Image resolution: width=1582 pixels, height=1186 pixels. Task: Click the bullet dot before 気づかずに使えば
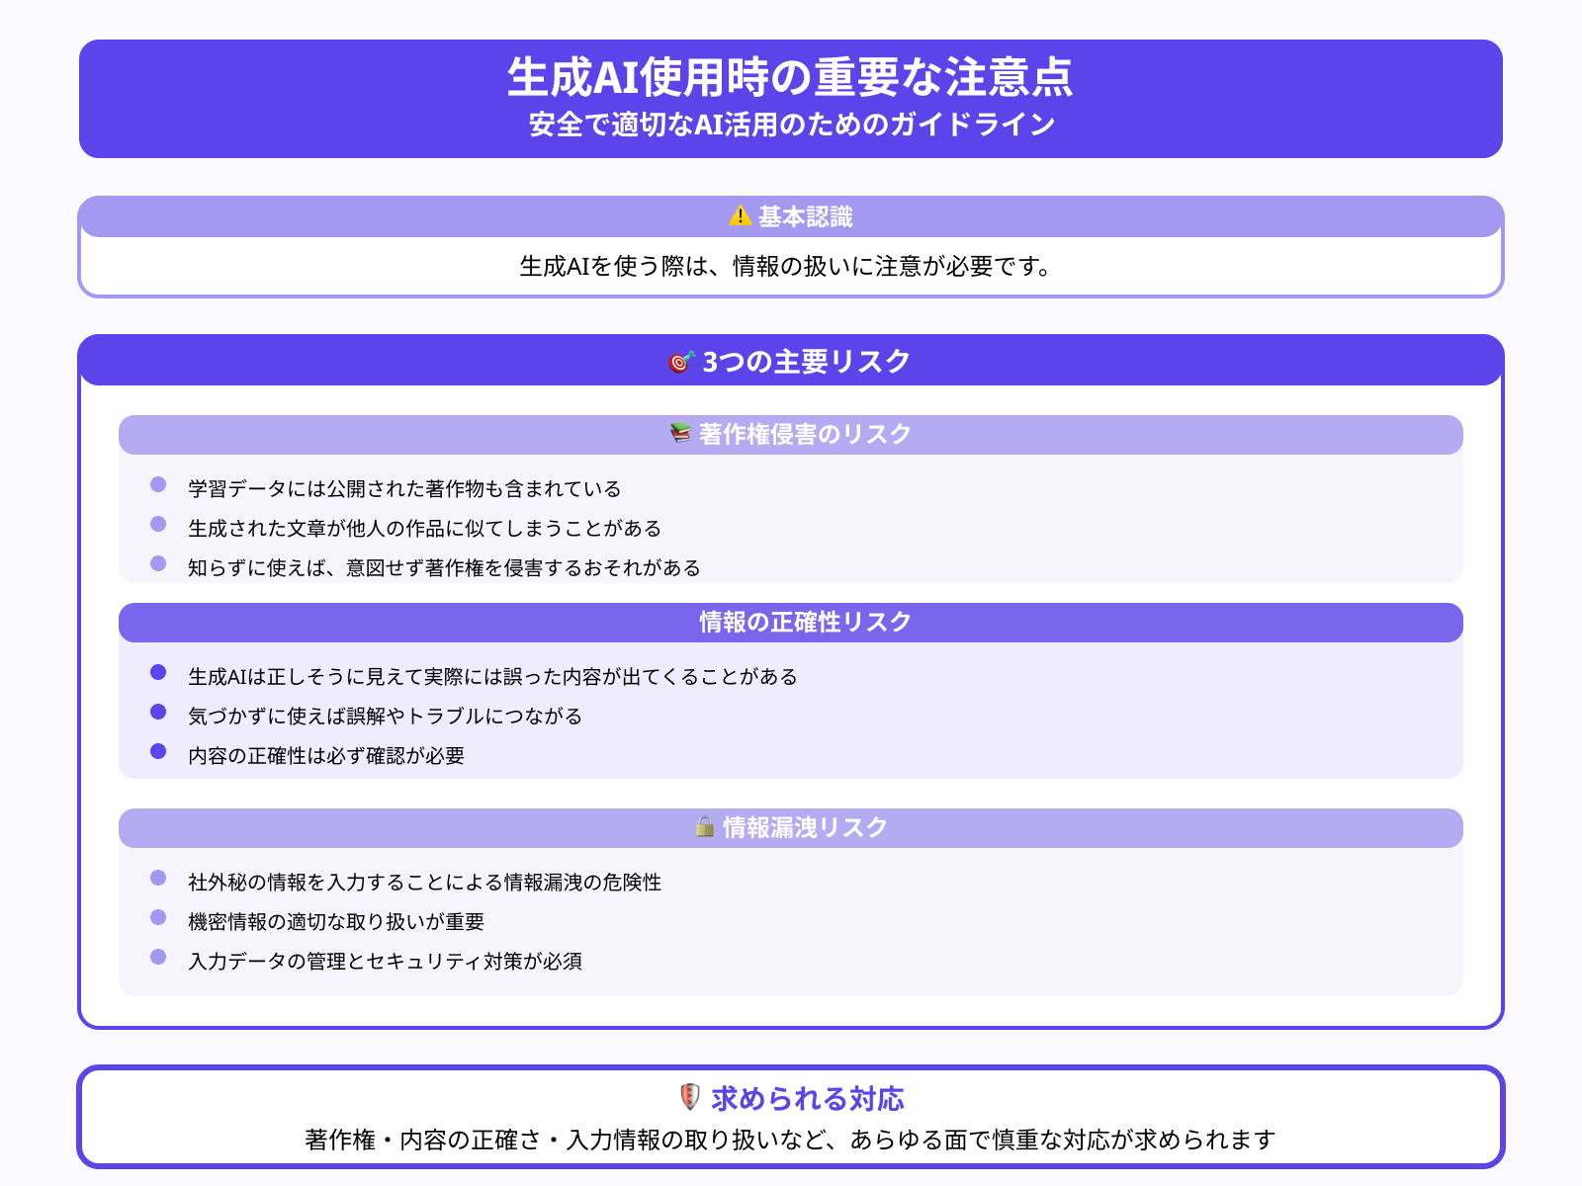click(x=158, y=712)
